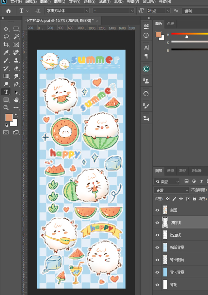Select the Clone Stamp tool
Viewport: 208px width, 295px height.
(x=16, y=60)
